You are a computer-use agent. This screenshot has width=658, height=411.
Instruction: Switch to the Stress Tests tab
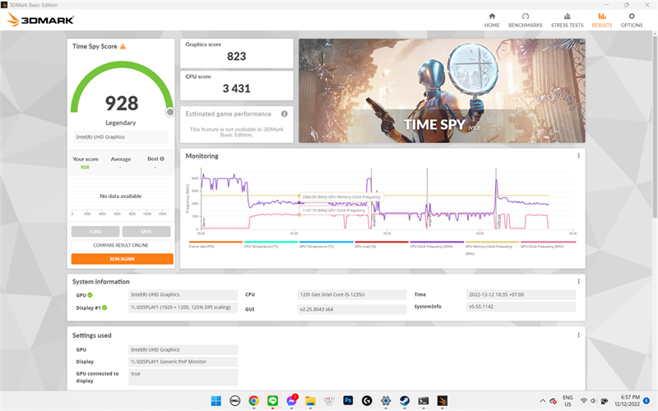(x=567, y=20)
